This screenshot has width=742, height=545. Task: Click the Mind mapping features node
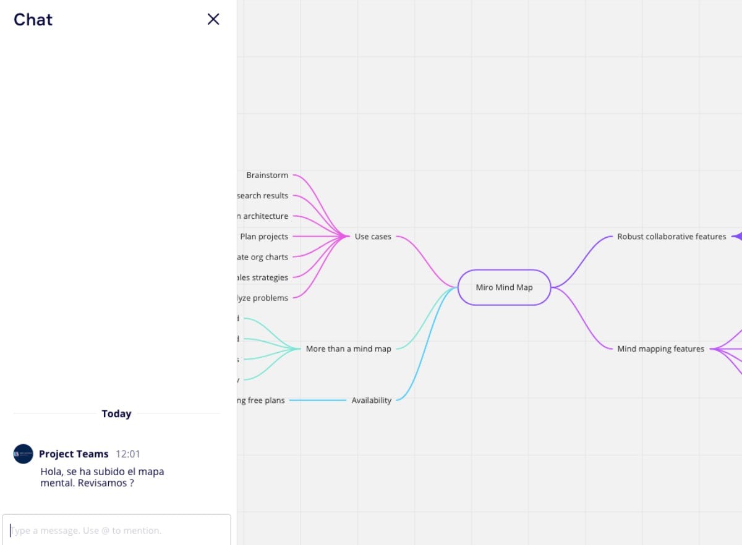point(660,349)
